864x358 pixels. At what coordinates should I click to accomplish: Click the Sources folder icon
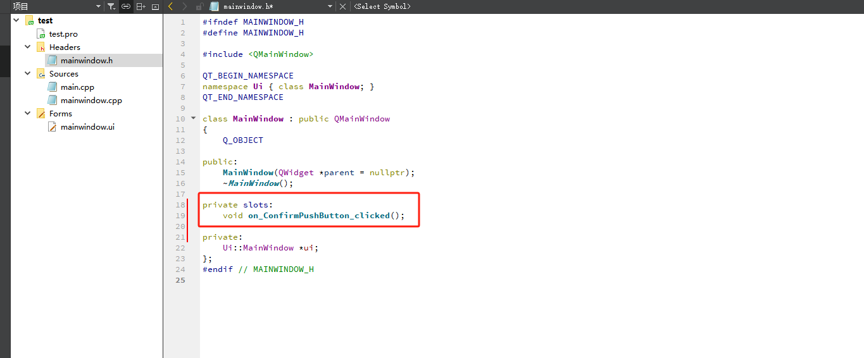(41, 73)
